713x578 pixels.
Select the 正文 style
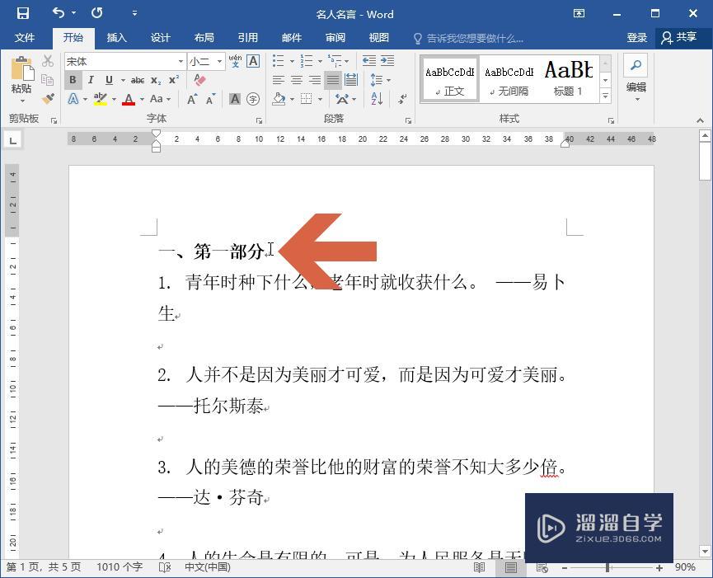pos(449,79)
